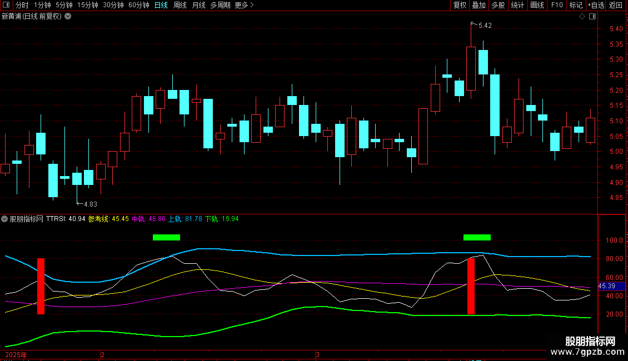Select the 30分钟 period

click(113, 5)
